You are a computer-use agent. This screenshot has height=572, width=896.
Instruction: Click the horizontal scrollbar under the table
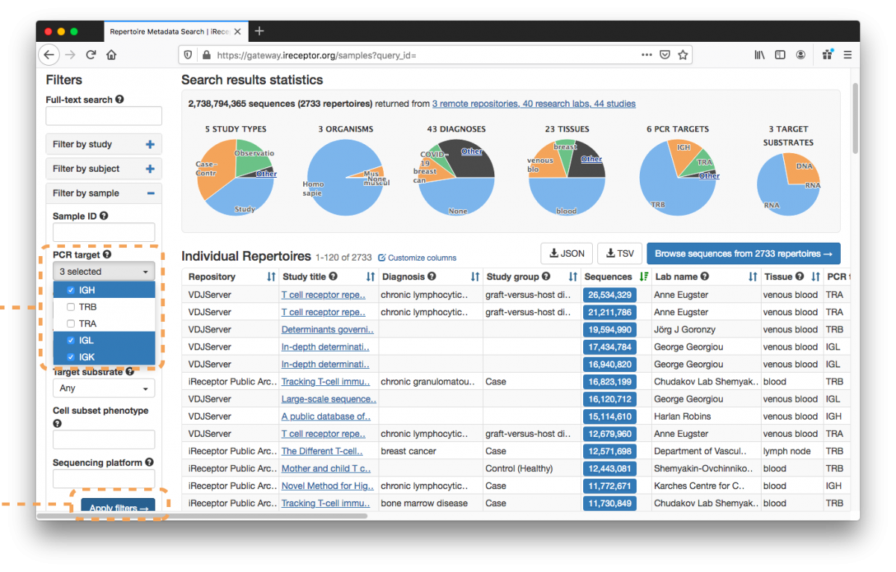(x=202, y=515)
